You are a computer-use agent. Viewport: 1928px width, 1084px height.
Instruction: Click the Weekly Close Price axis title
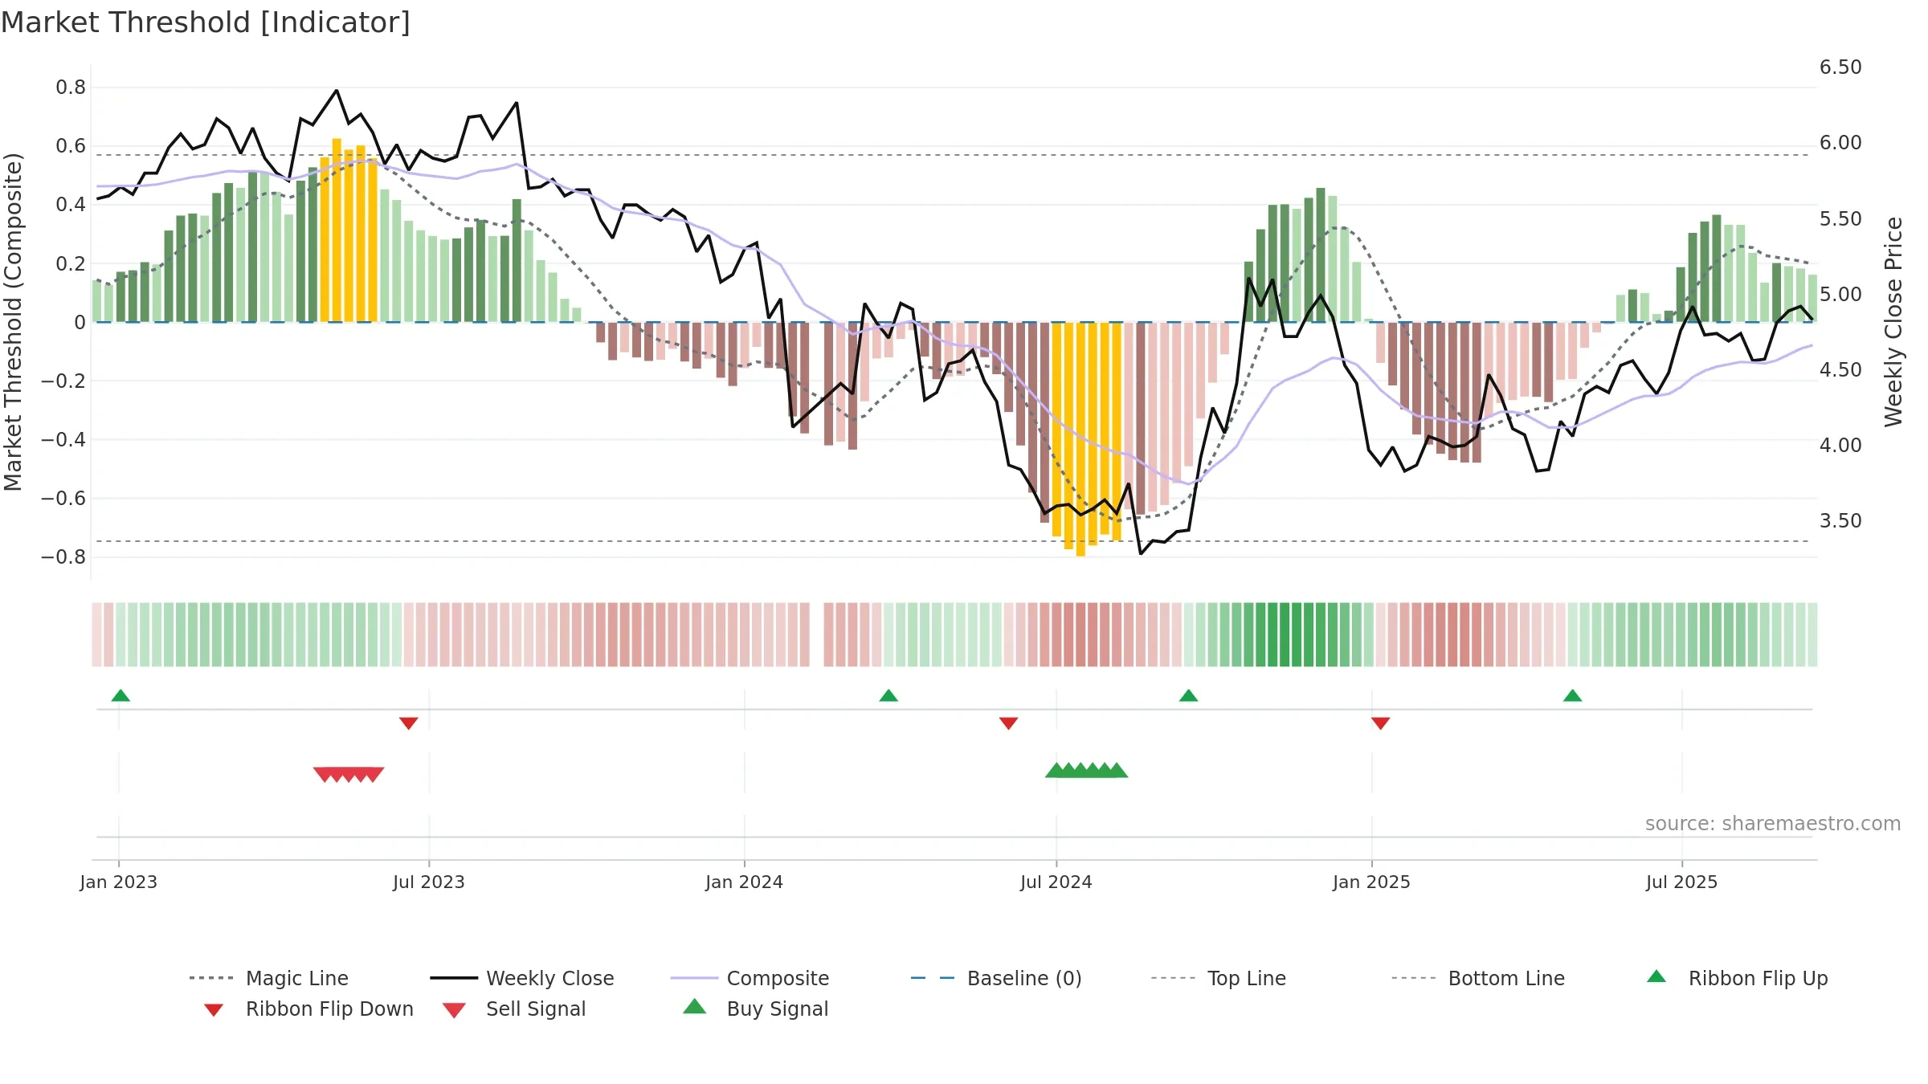coord(1894,321)
